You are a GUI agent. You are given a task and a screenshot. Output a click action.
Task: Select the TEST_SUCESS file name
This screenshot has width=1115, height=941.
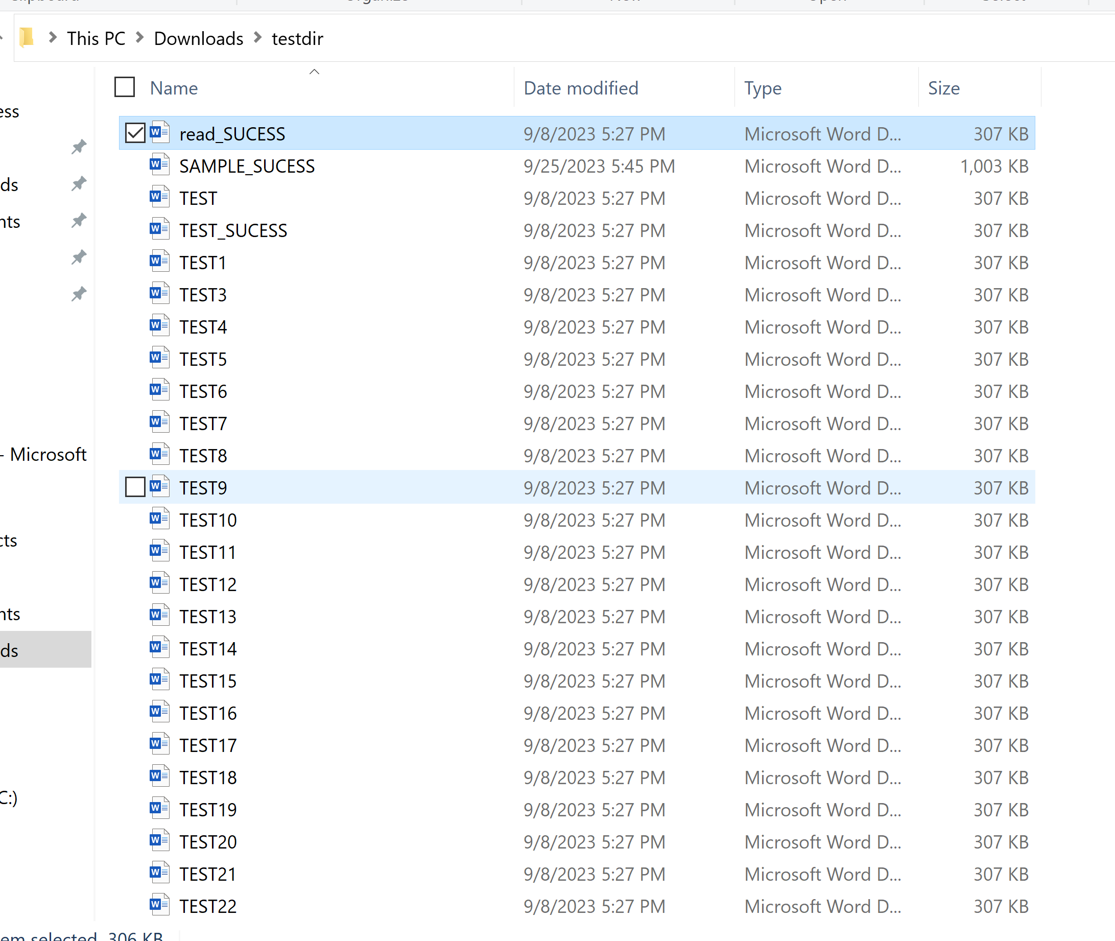coord(233,230)
